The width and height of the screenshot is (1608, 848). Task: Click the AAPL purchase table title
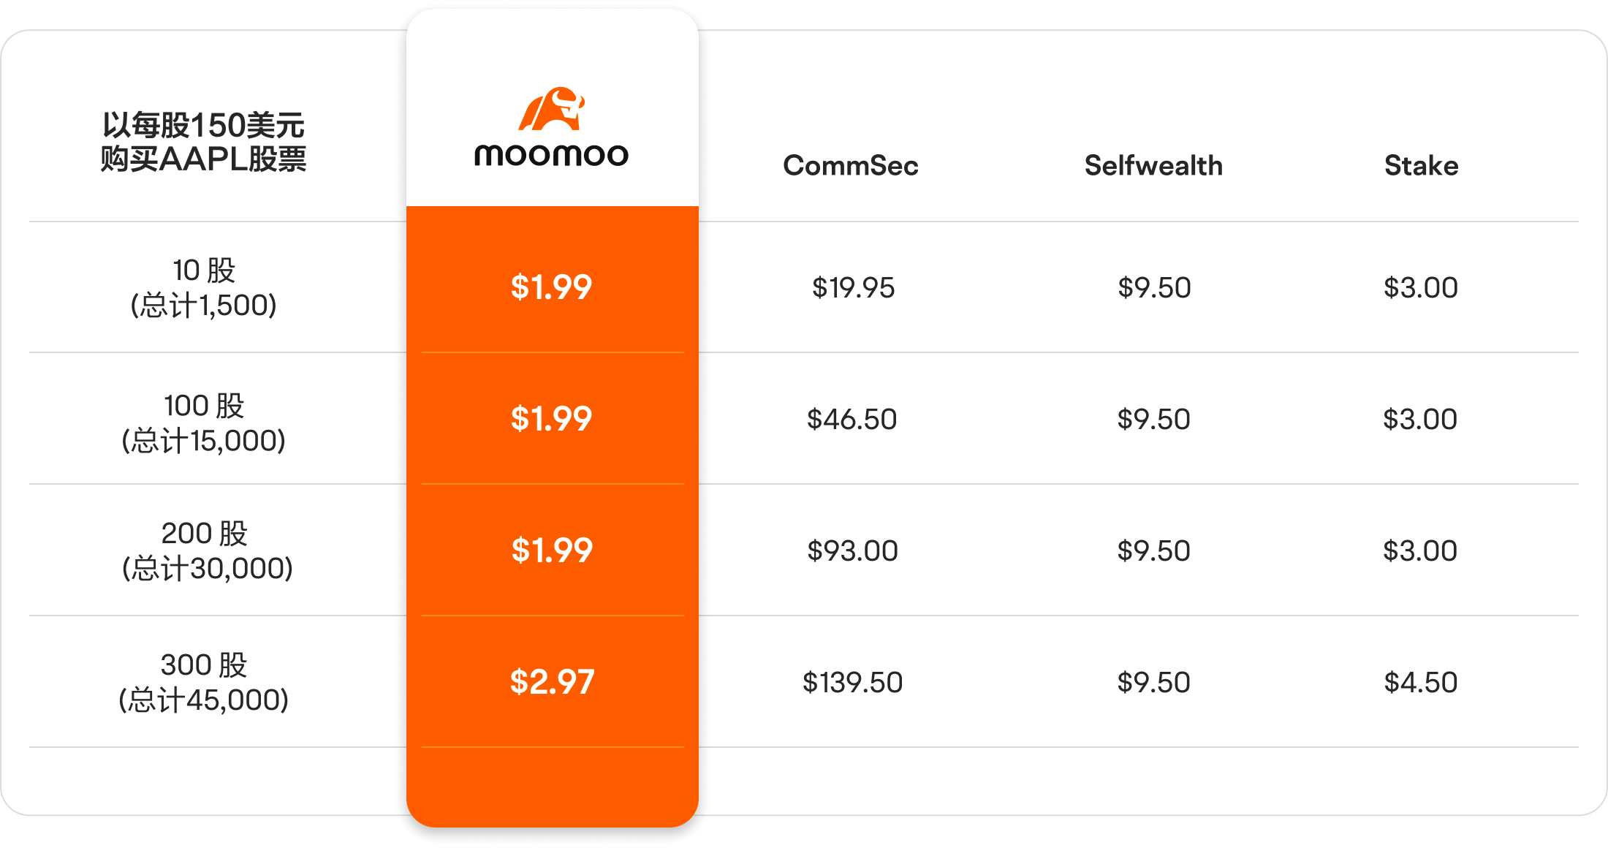[x=203, y=142]
